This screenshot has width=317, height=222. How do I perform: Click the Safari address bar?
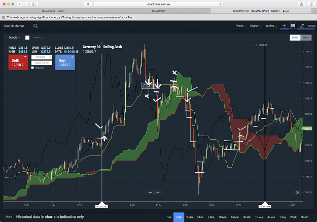click(158, 4)
